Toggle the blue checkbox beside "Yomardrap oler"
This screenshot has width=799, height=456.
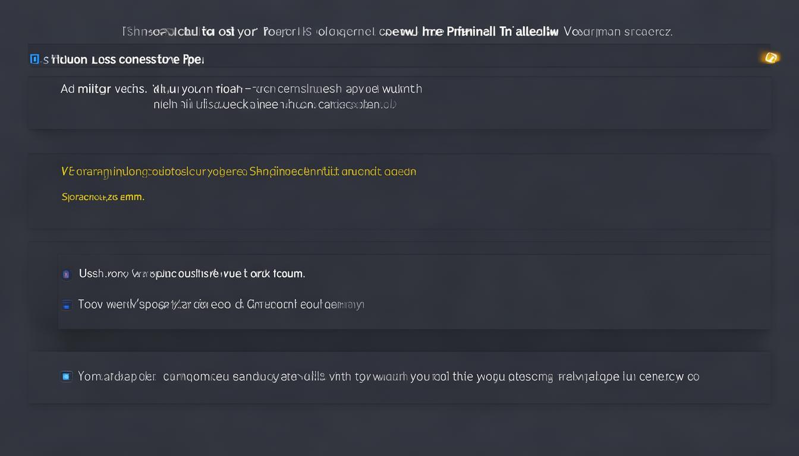coord(67,376)
